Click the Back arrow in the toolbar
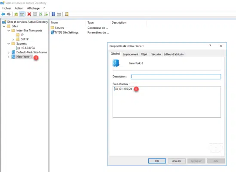This screenshot has width=236, height=172. tap(3, 14)
